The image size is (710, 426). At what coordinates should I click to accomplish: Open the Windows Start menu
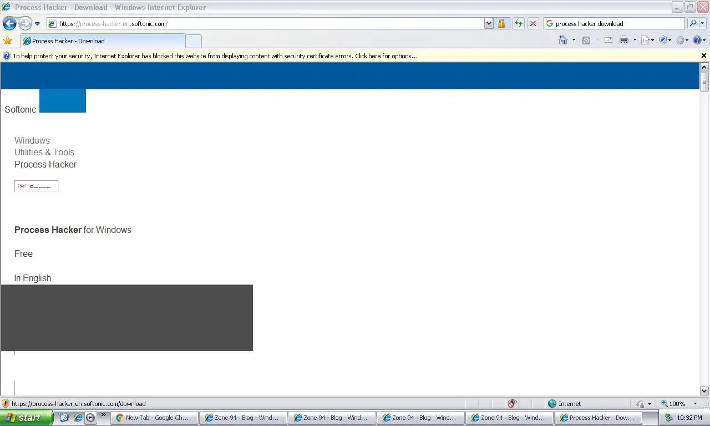[x=27, y=418]
